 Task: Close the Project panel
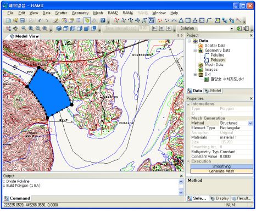pyautogui.click(x=251, y=35)
